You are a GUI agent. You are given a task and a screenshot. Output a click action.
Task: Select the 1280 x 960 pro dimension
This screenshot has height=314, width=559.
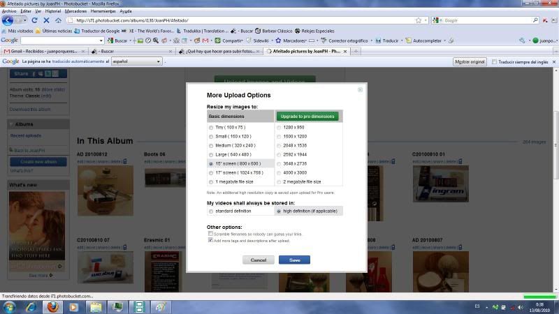279,128
